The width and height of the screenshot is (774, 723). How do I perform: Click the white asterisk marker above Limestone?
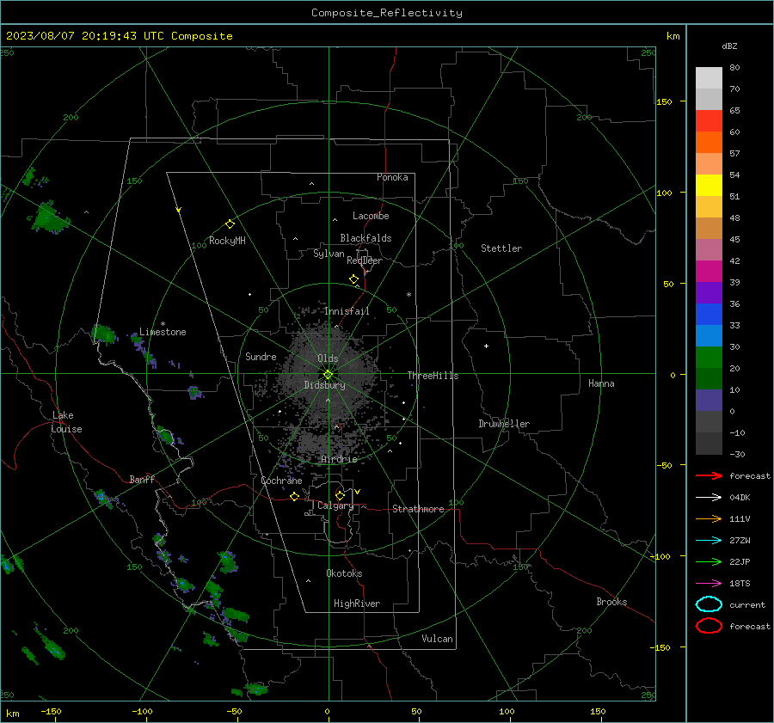163,324
